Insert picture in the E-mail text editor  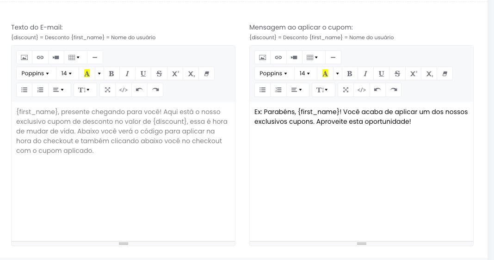(25, 57)
